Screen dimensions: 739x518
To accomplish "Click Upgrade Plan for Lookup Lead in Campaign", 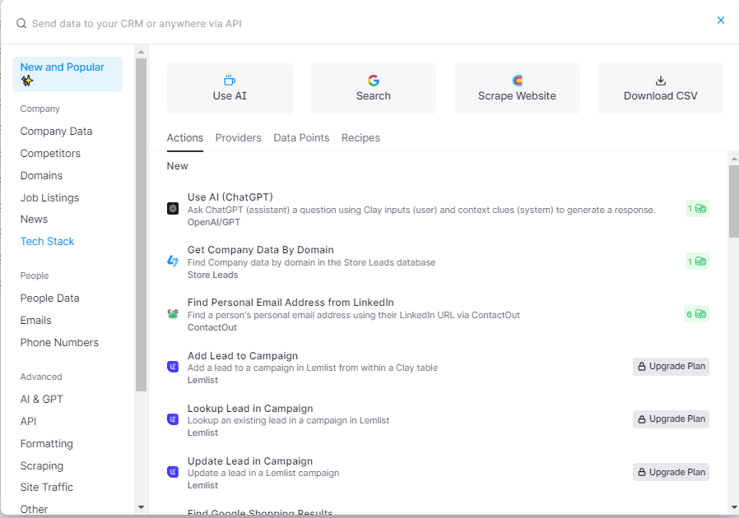I will tap(672, 419).
